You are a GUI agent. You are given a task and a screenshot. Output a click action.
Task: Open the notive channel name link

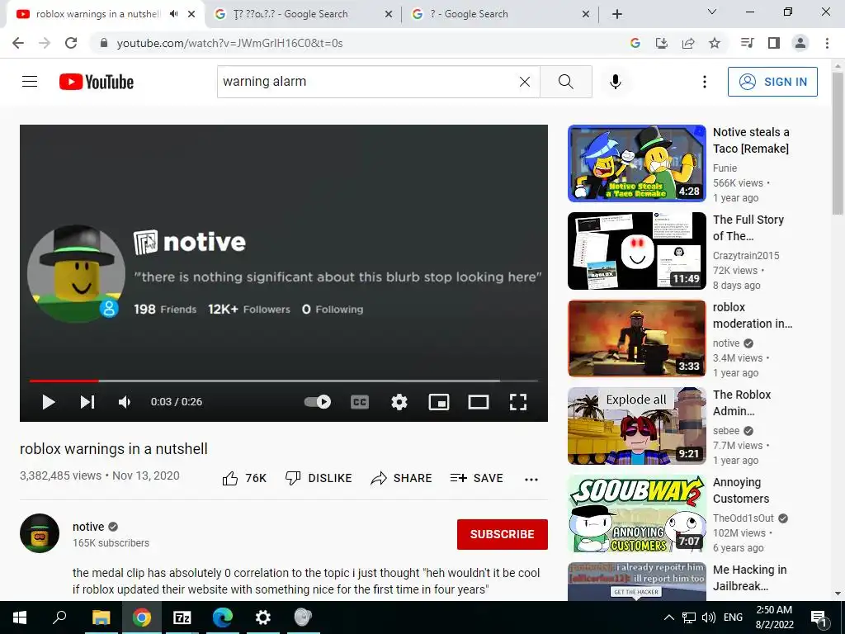tap(88, 527)
